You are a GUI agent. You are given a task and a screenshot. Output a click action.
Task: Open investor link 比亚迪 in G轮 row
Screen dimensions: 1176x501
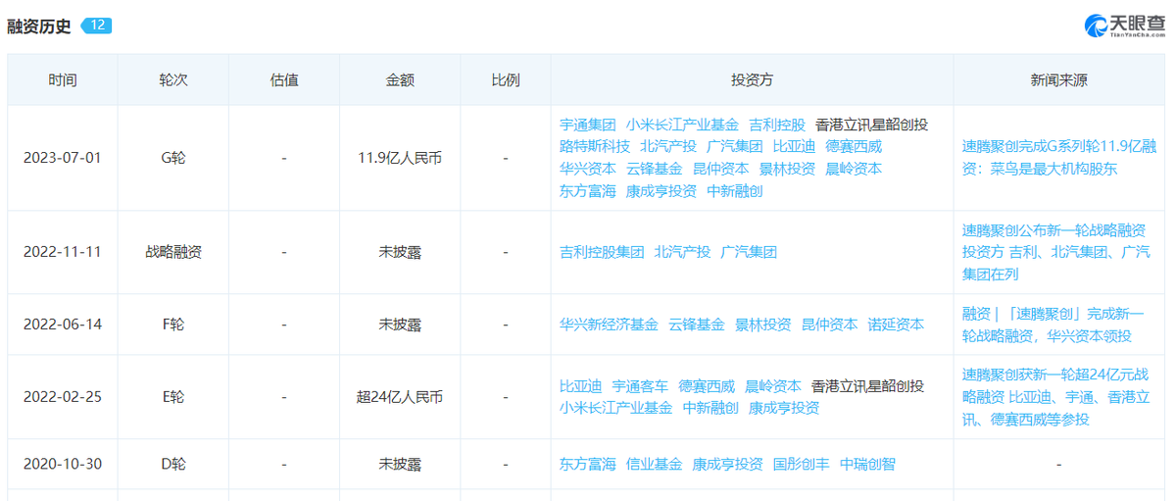[x=794, y=146]
